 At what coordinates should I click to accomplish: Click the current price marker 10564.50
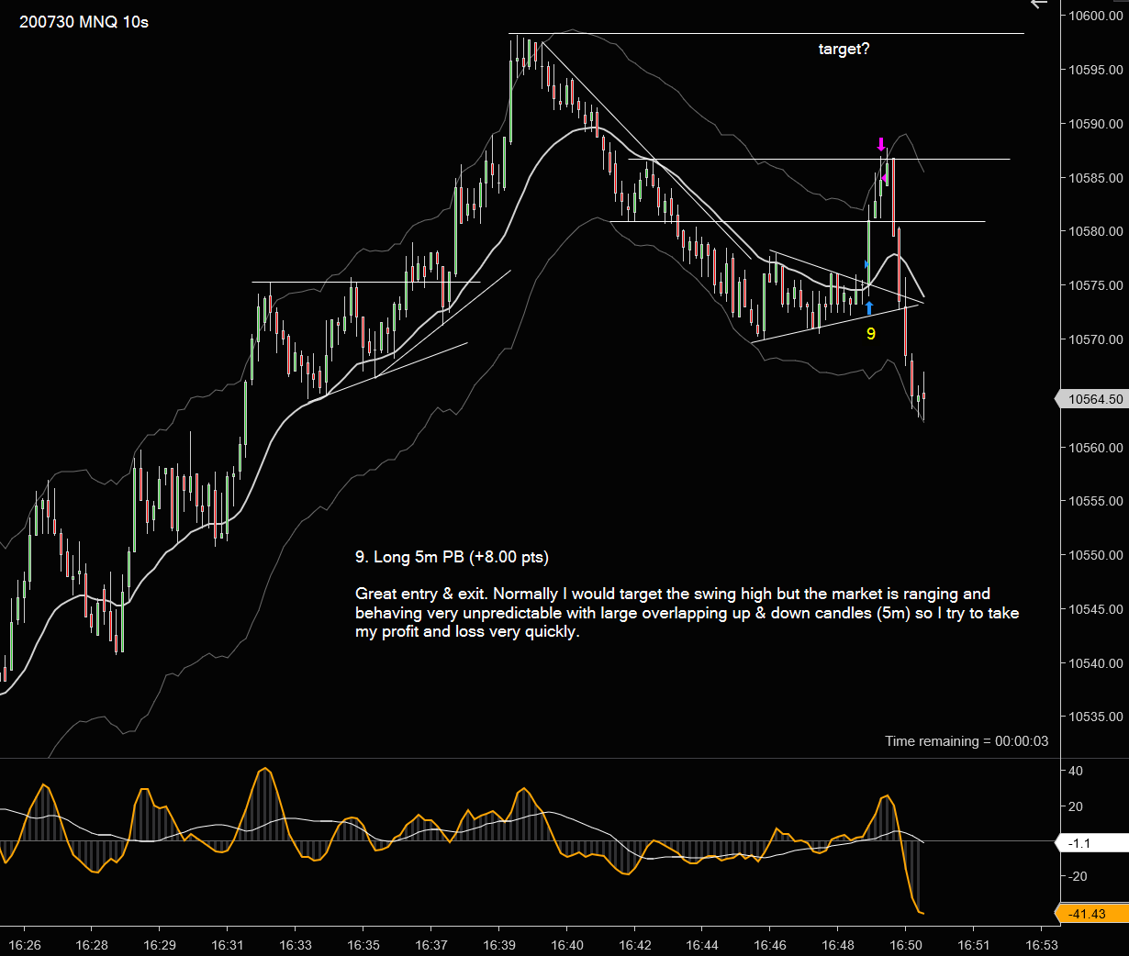click(1090, 399)
